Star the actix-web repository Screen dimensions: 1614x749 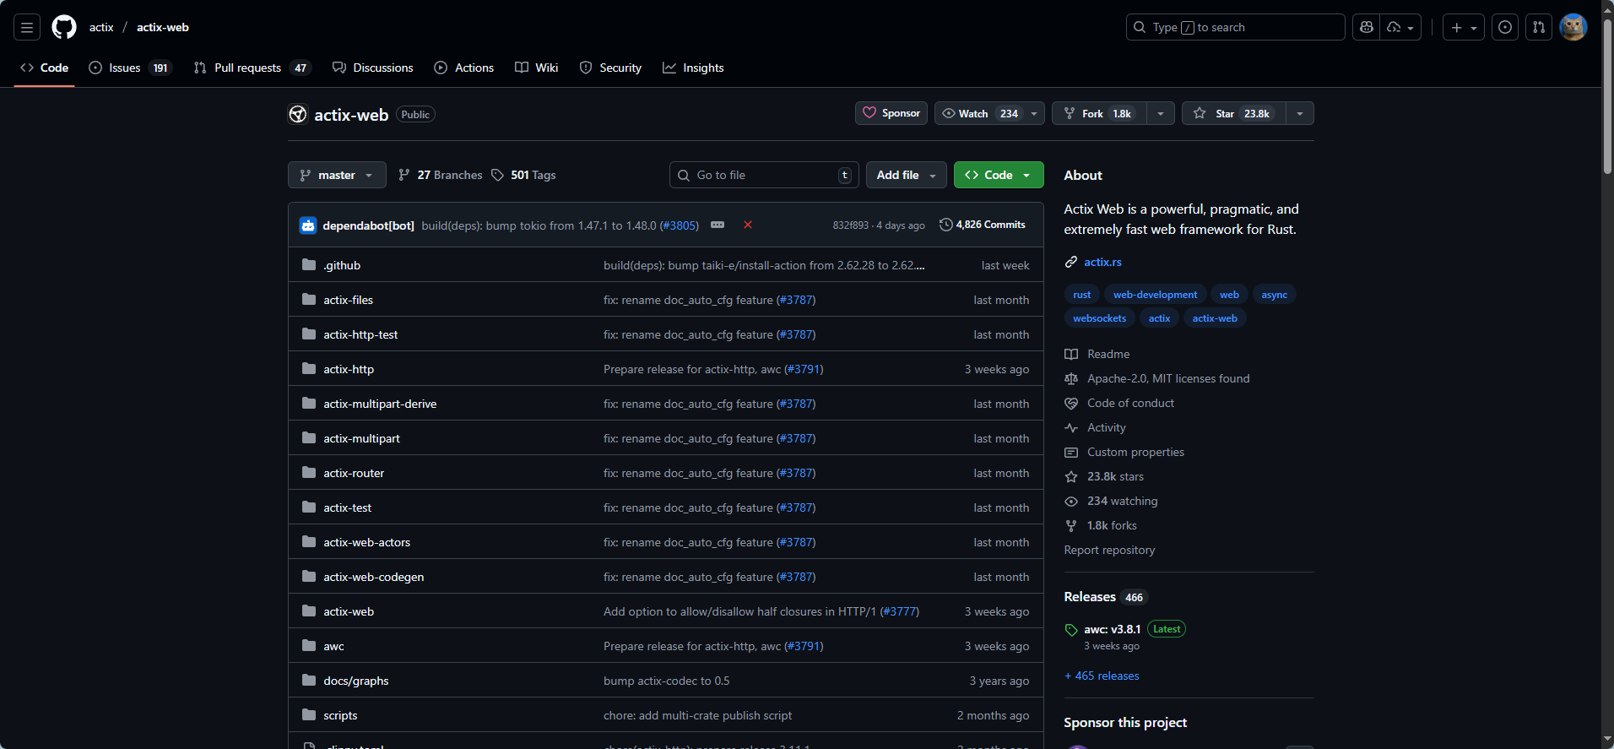tap(1234, 113)
